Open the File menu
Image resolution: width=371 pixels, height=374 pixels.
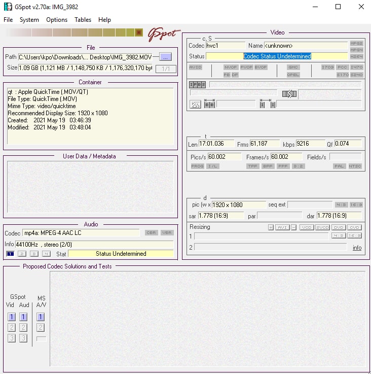[8, 20]
